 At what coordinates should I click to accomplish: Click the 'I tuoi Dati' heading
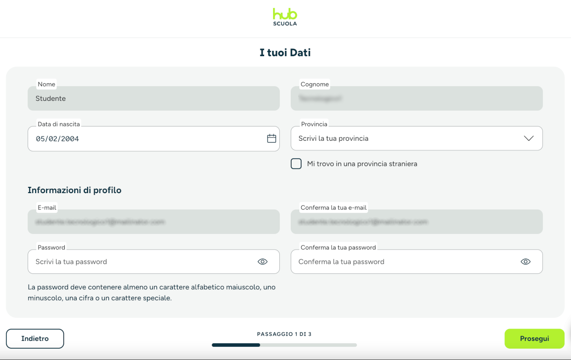point(285,52)
